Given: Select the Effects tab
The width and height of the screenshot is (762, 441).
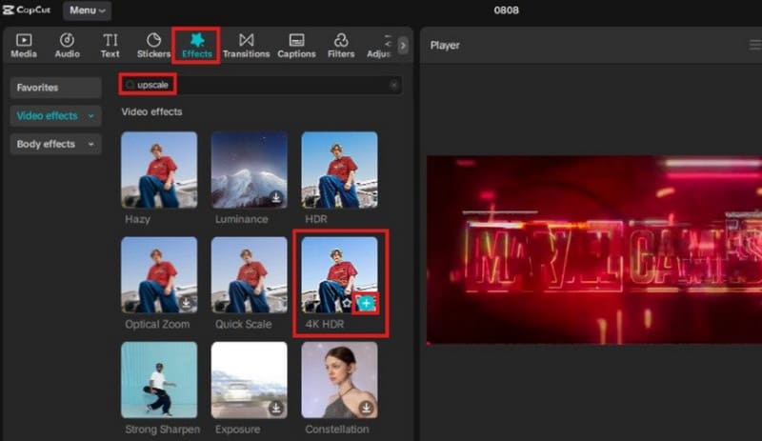Looking at the screenshot, I should click(x=197, y=45).
